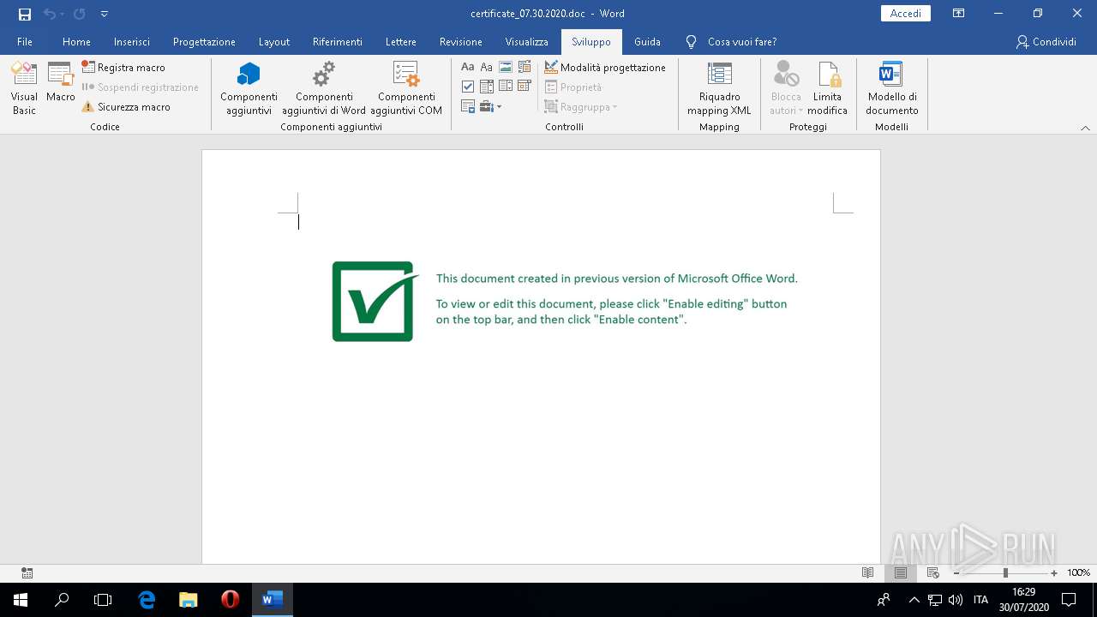This screenshot has height=617, width=1097.
Task: Open Riquadro mapping XML pane
Action: click(719, 88)
